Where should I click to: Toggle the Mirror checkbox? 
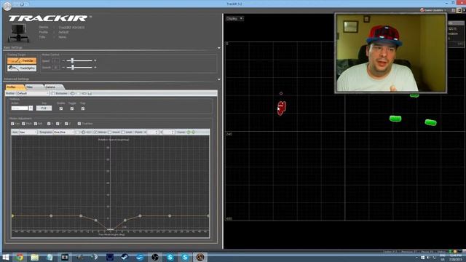tap(95, 132)
